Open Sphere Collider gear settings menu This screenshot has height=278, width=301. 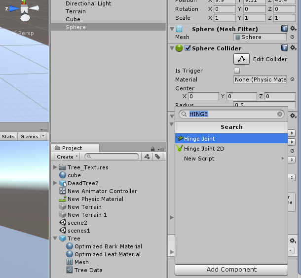point(293,48)
